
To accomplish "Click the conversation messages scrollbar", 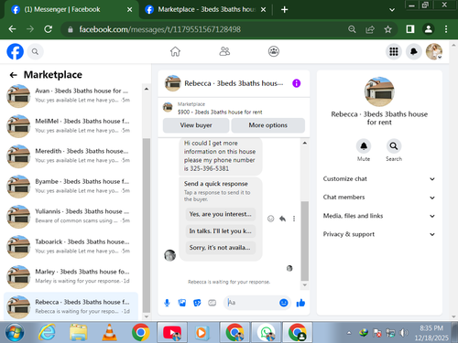I will [304, 241].
